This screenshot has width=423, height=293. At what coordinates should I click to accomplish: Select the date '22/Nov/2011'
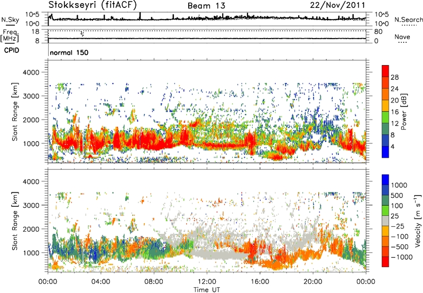[x=337, y=5]
